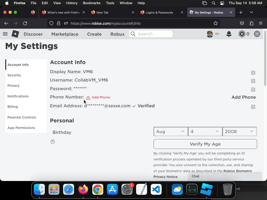267x200 pixels.
Task: Open System Settings in the Dock
Action: 127,189
